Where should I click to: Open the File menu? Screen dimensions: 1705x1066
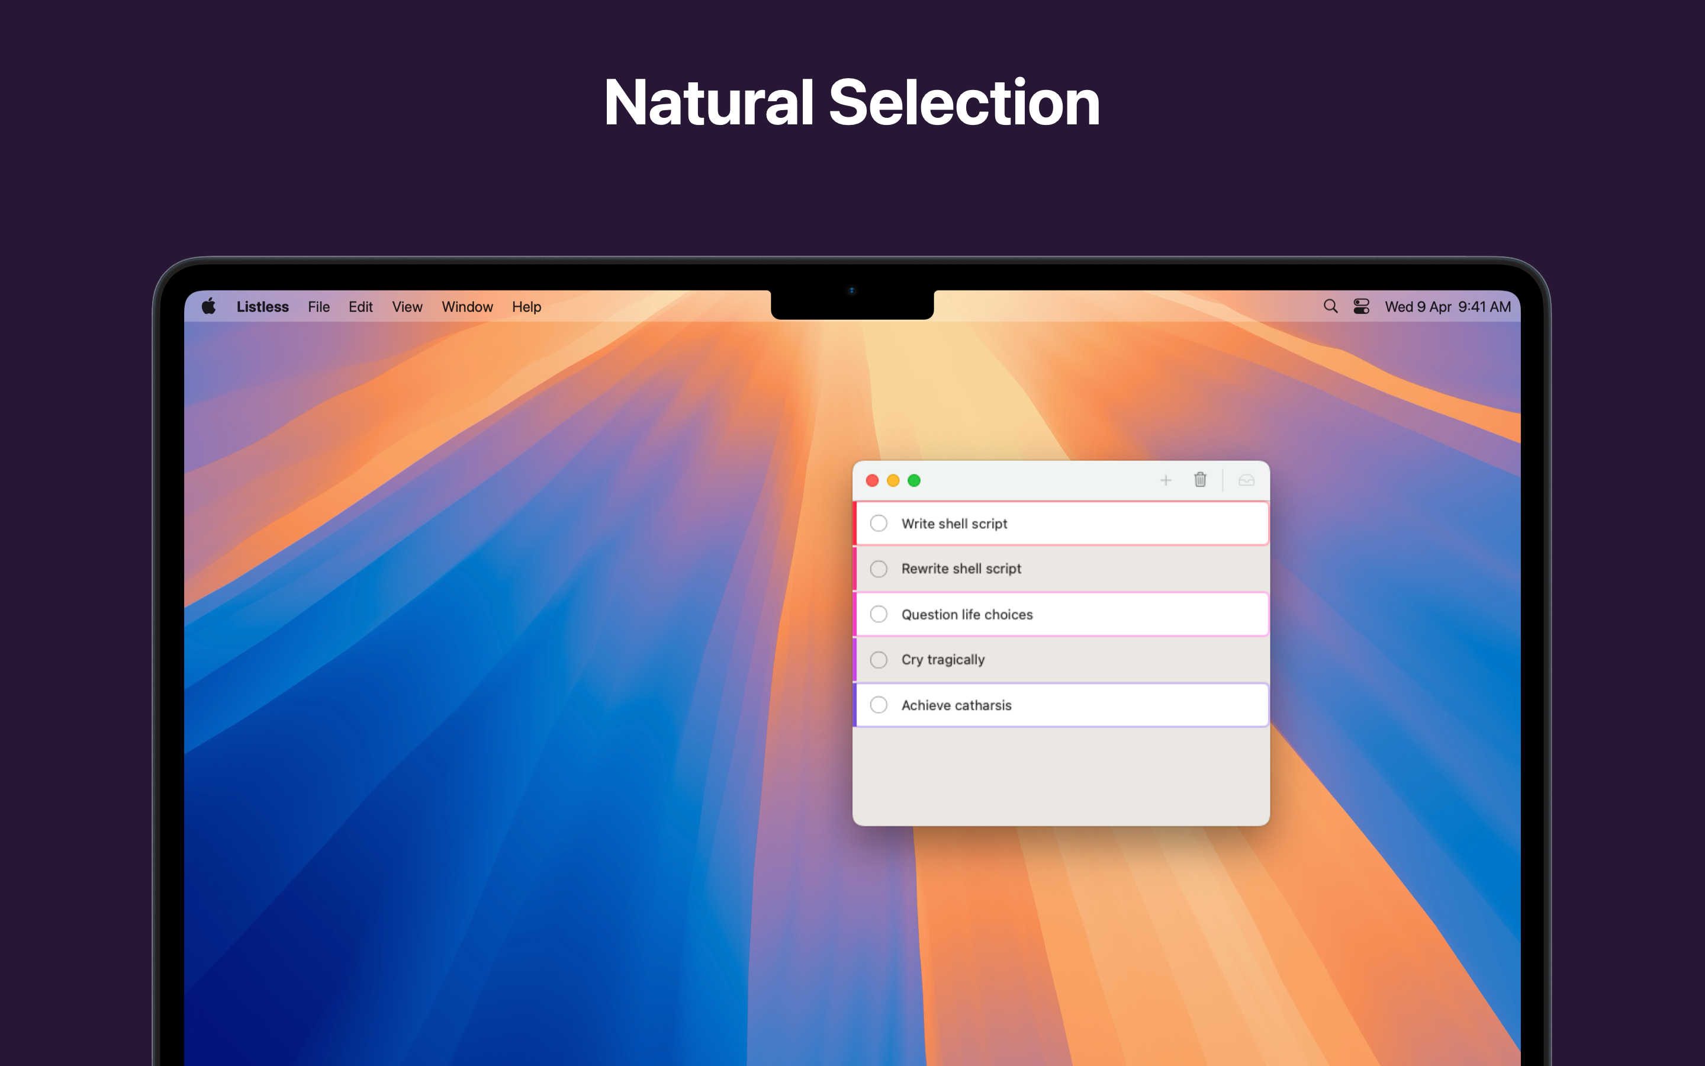319,307
